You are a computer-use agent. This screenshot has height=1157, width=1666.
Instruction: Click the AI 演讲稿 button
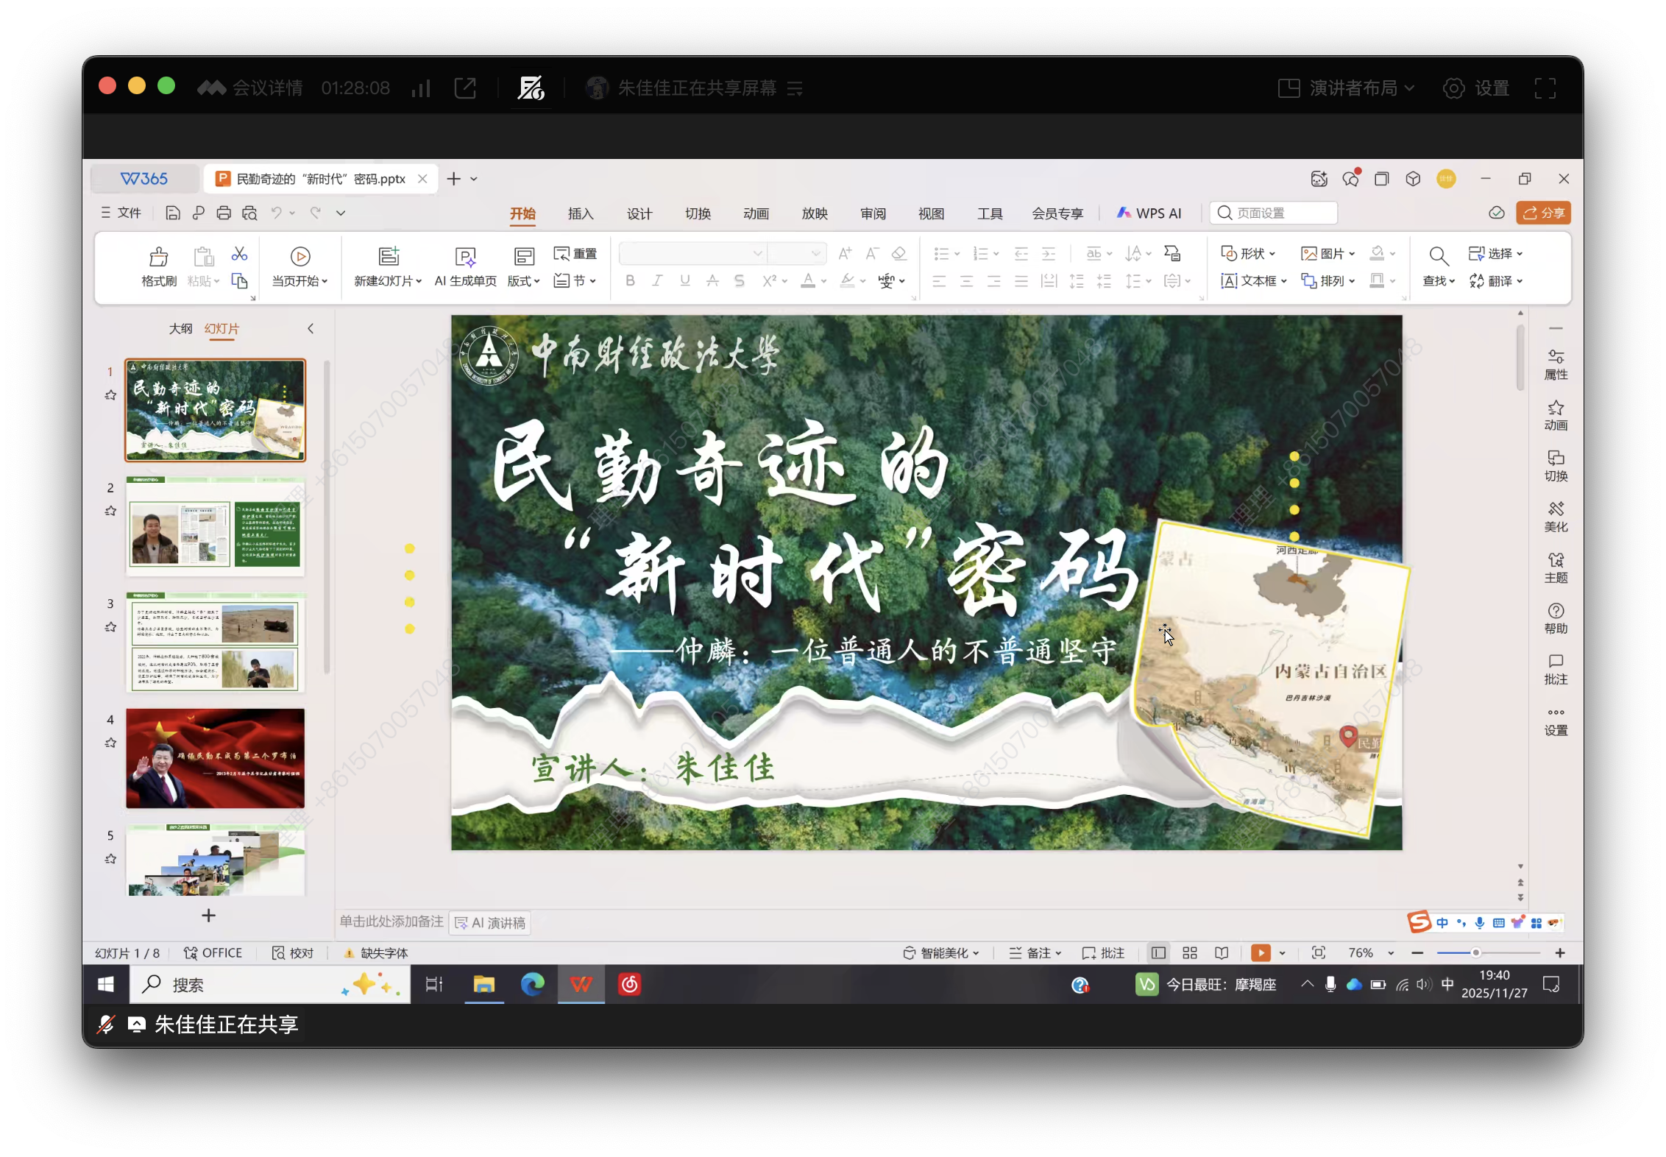490,923
